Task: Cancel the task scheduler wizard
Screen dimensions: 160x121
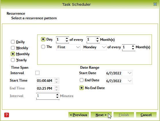Action: tap(146, 115)
